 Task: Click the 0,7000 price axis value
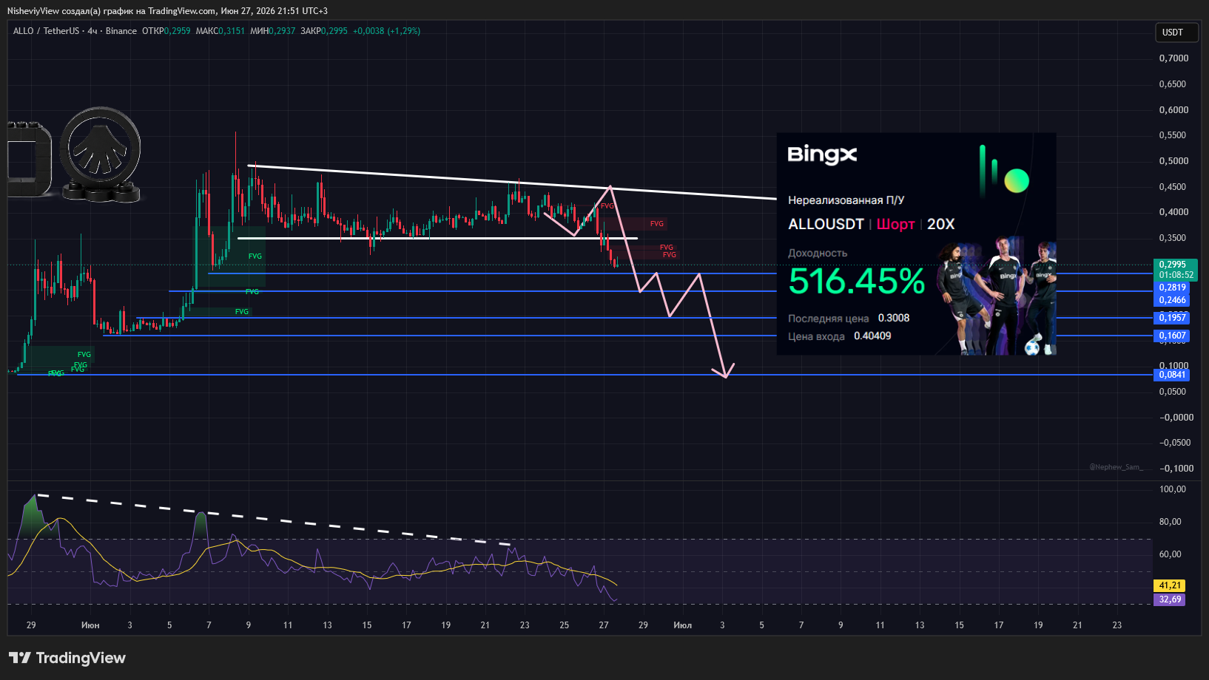pyautogui.click(x=1173, y=58)
